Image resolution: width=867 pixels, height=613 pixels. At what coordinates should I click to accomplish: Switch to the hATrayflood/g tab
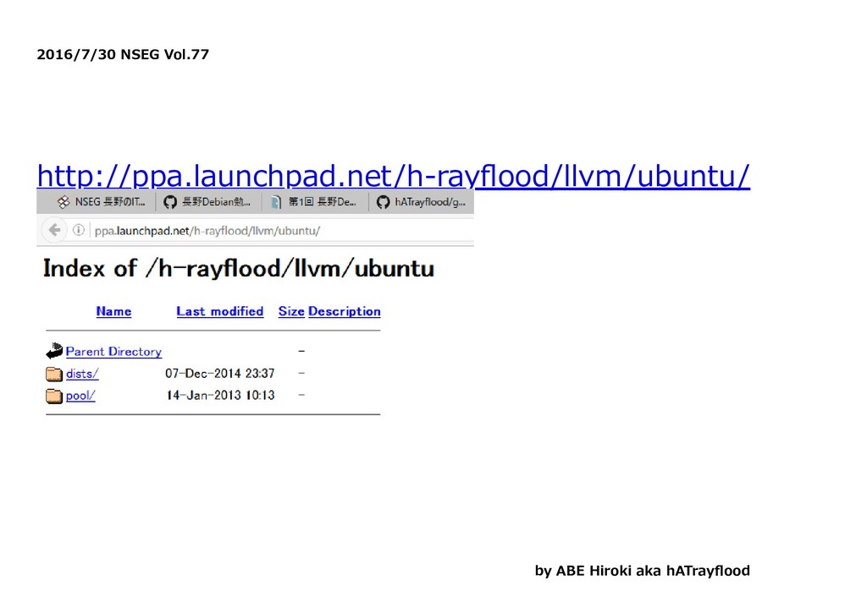422,202
